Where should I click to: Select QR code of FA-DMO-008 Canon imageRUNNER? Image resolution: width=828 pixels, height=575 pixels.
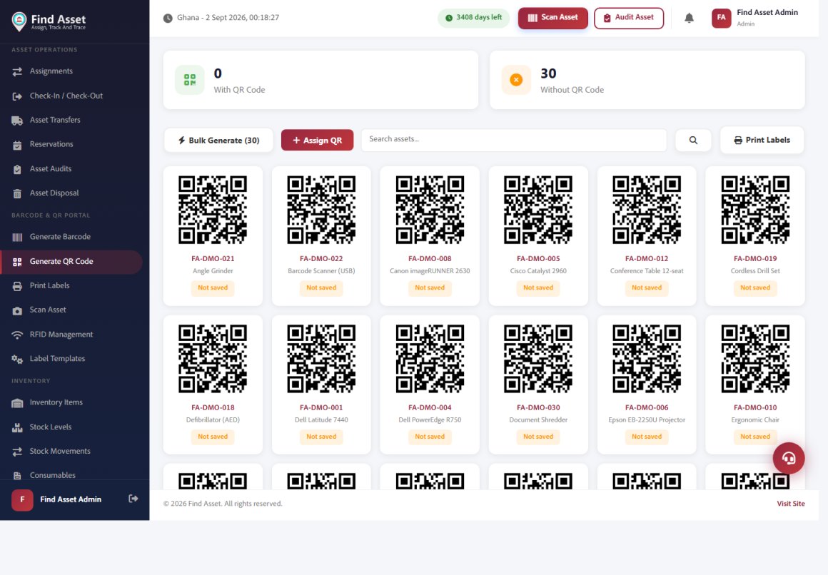coord(430,210)
